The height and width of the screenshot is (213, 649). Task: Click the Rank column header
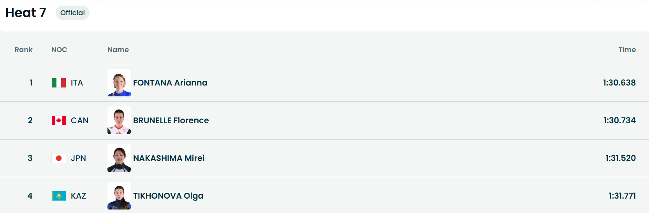[23, 50]
